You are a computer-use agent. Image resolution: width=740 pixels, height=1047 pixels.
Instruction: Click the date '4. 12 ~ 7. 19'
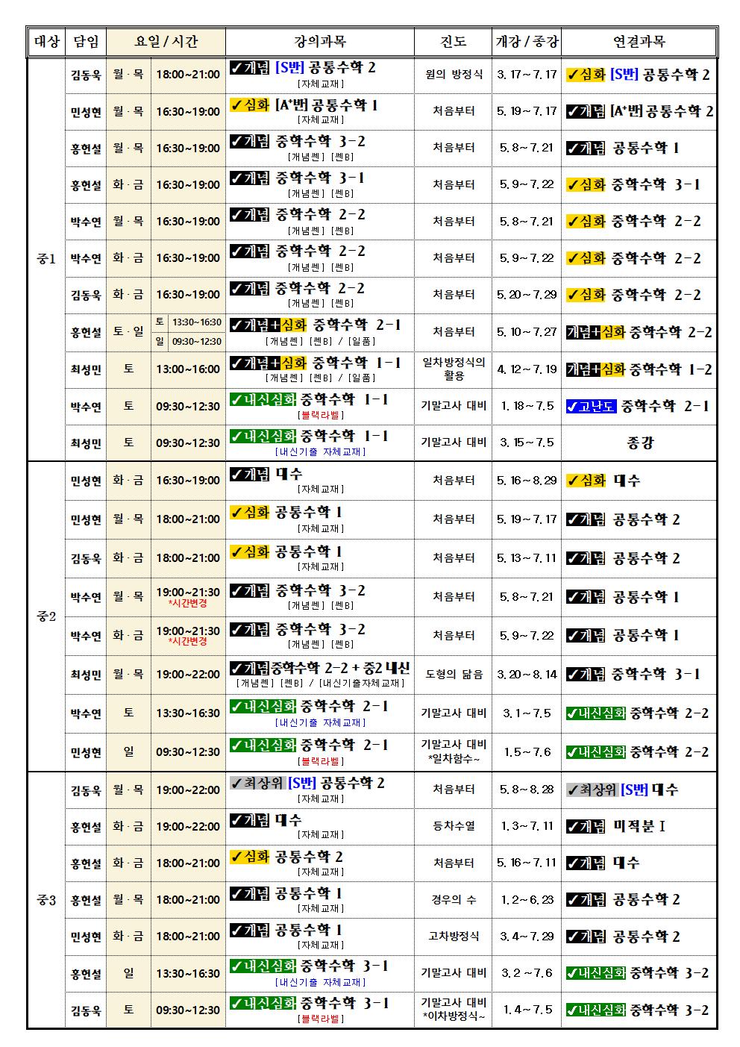tap(527, 369)
